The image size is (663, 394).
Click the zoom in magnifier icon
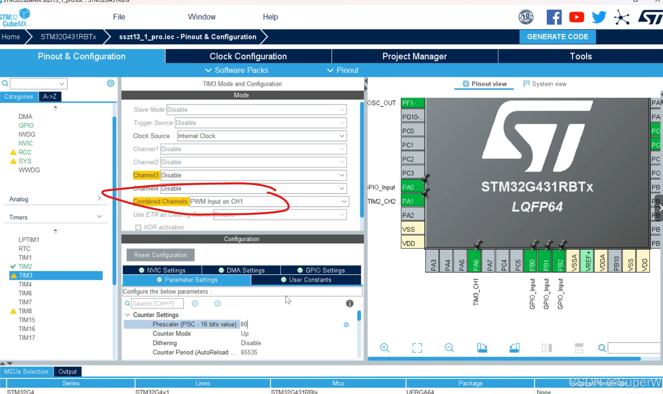(x=384, y=348)
